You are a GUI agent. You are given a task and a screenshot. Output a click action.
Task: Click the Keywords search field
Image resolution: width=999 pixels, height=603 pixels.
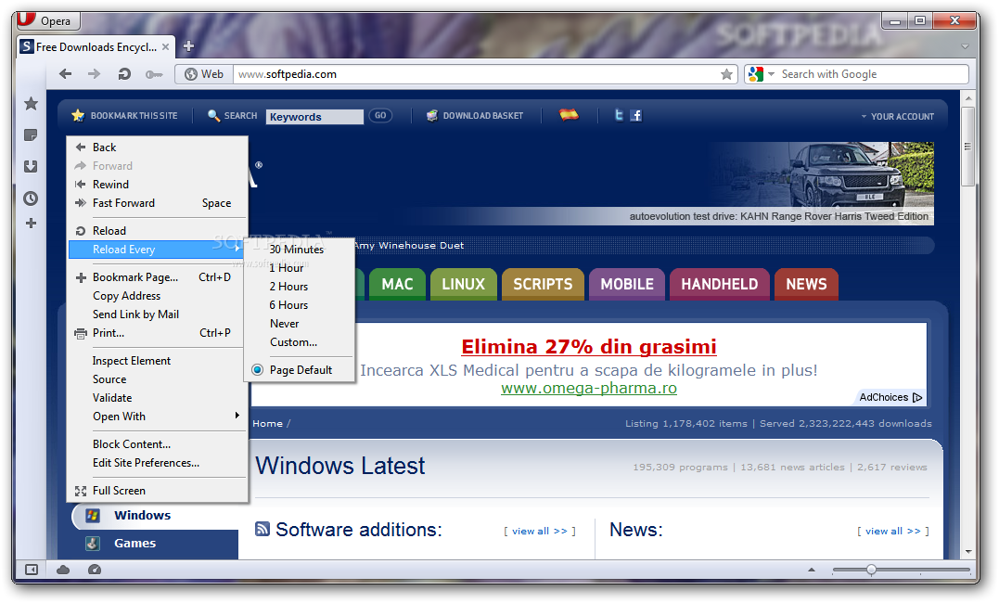click(x=314, y=117)
